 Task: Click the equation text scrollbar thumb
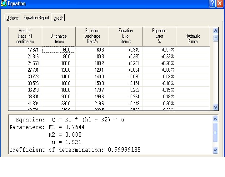215,132
